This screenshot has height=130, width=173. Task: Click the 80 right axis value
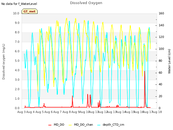pos(160,61)
